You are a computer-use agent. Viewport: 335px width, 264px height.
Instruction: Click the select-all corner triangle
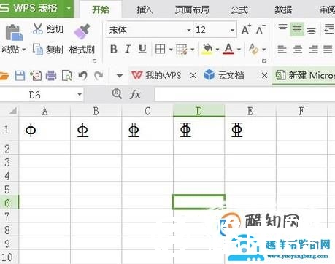(12, 111)
